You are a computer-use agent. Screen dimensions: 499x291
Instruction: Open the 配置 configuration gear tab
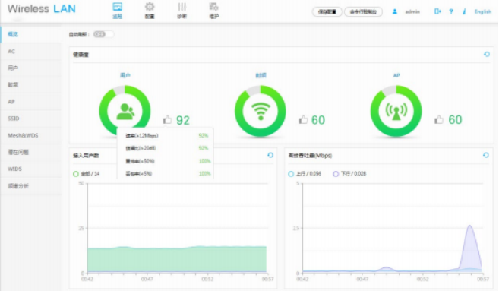(x=150, y=10)
